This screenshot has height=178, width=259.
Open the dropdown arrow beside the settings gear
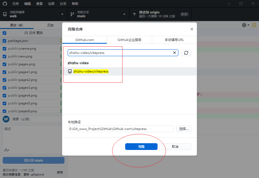point(248,25)
